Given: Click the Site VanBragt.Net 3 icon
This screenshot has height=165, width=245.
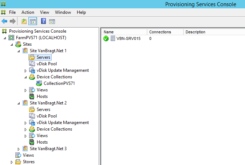Looking at the screenshot, I should coord(25,149).
